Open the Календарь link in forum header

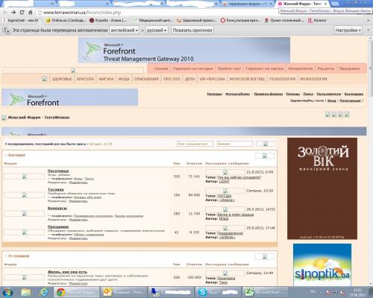click(x=354, y=94)
